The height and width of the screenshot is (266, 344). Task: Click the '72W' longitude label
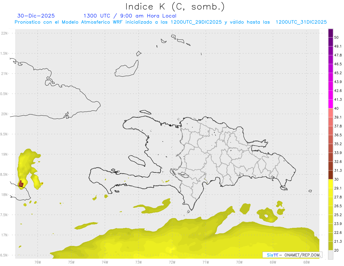tap(172, 262)
